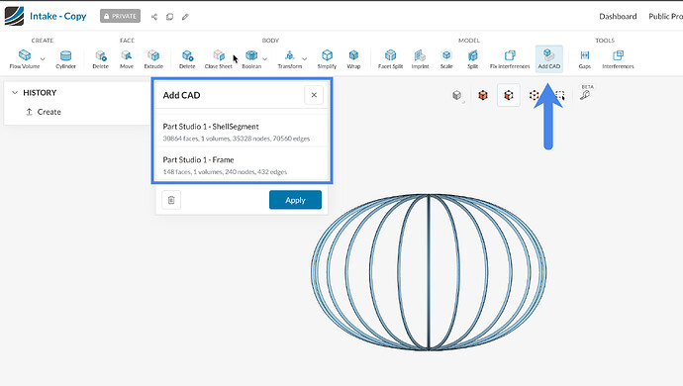Viewport: 683px width, 386px height.
Task: Choose the Body Delete tool
Action: tap(187, 58)
